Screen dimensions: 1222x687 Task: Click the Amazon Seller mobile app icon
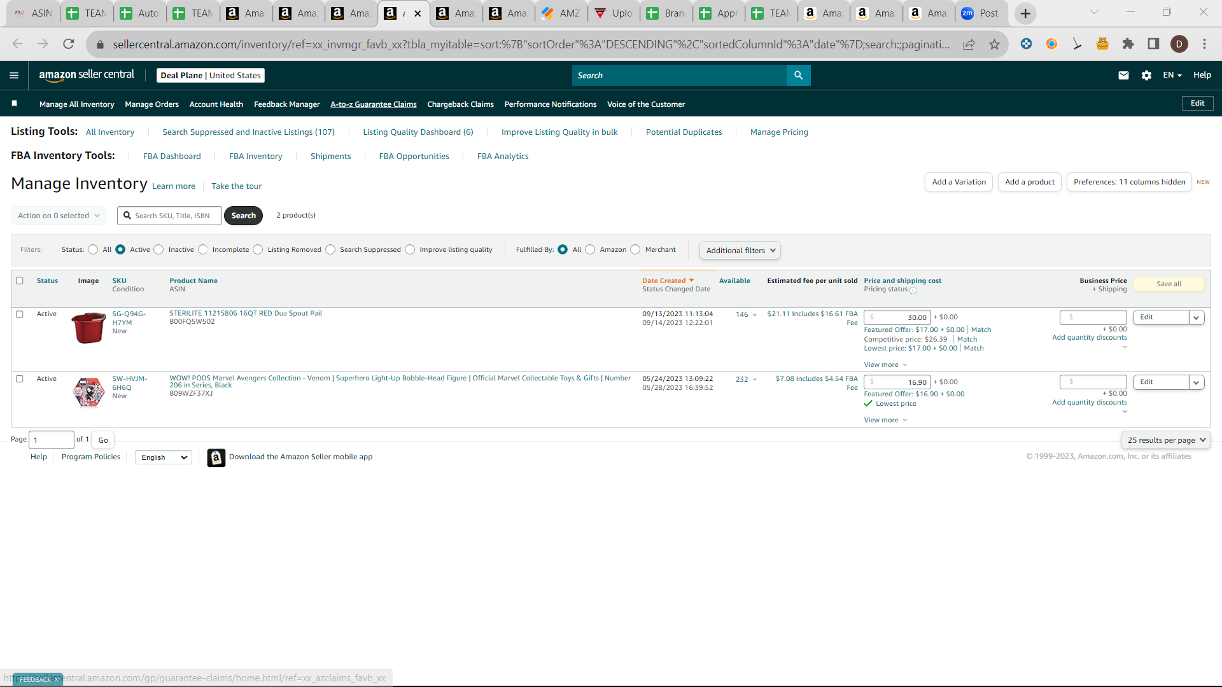216,457
